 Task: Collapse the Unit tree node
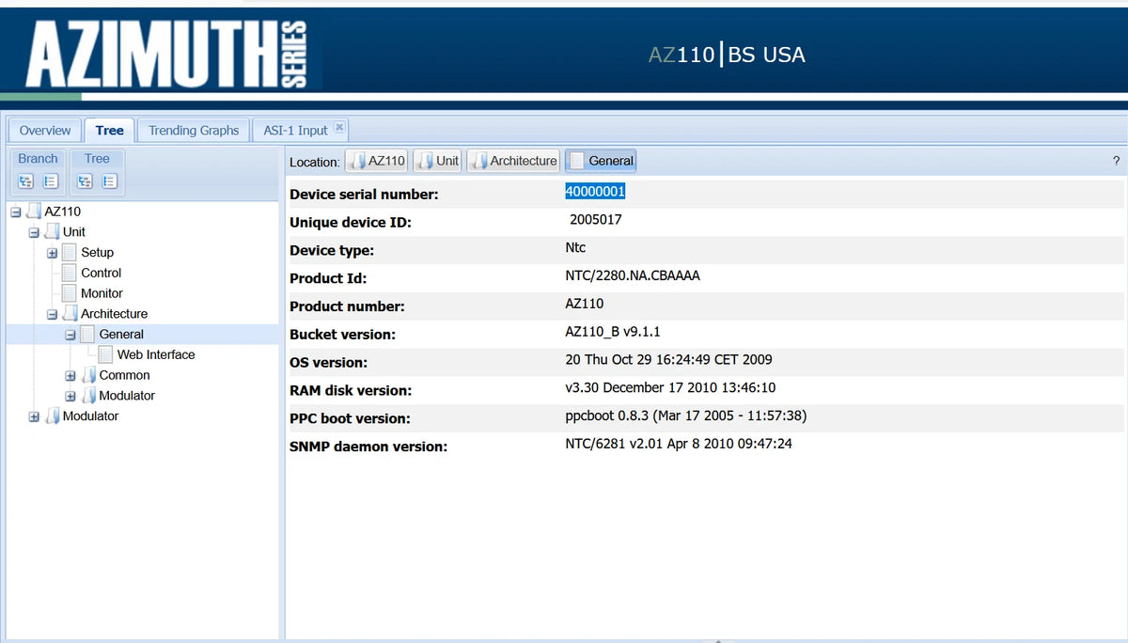[x=34, y=232]
